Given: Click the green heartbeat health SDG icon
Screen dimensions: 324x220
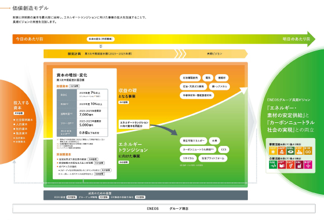Looking at the screenshot, I should [273, 165].
